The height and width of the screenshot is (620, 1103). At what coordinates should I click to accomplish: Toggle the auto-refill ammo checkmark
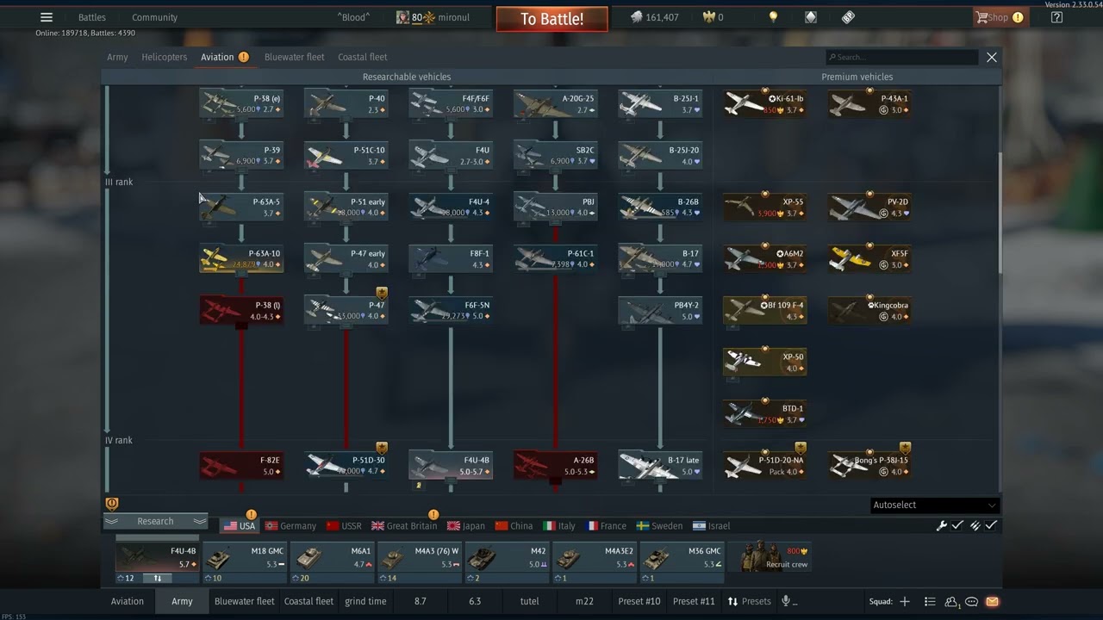[992, 525]
